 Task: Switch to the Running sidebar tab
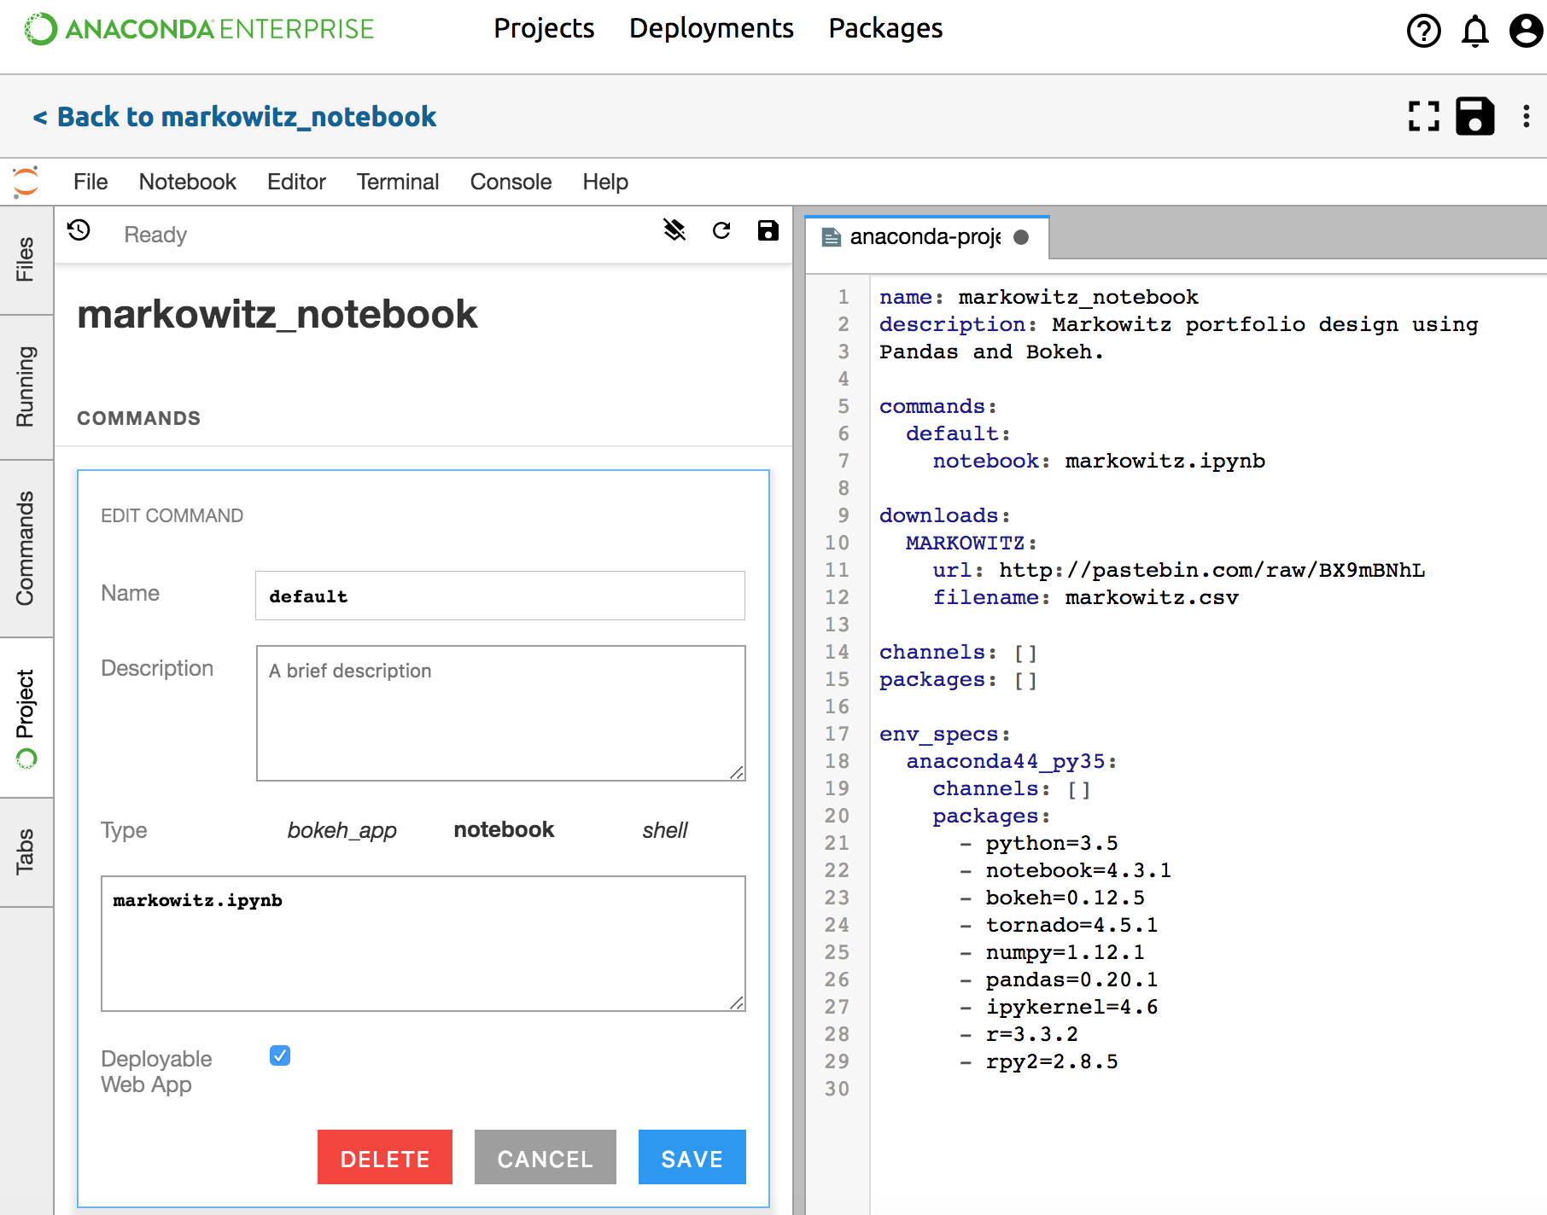[x=26, y=387]
